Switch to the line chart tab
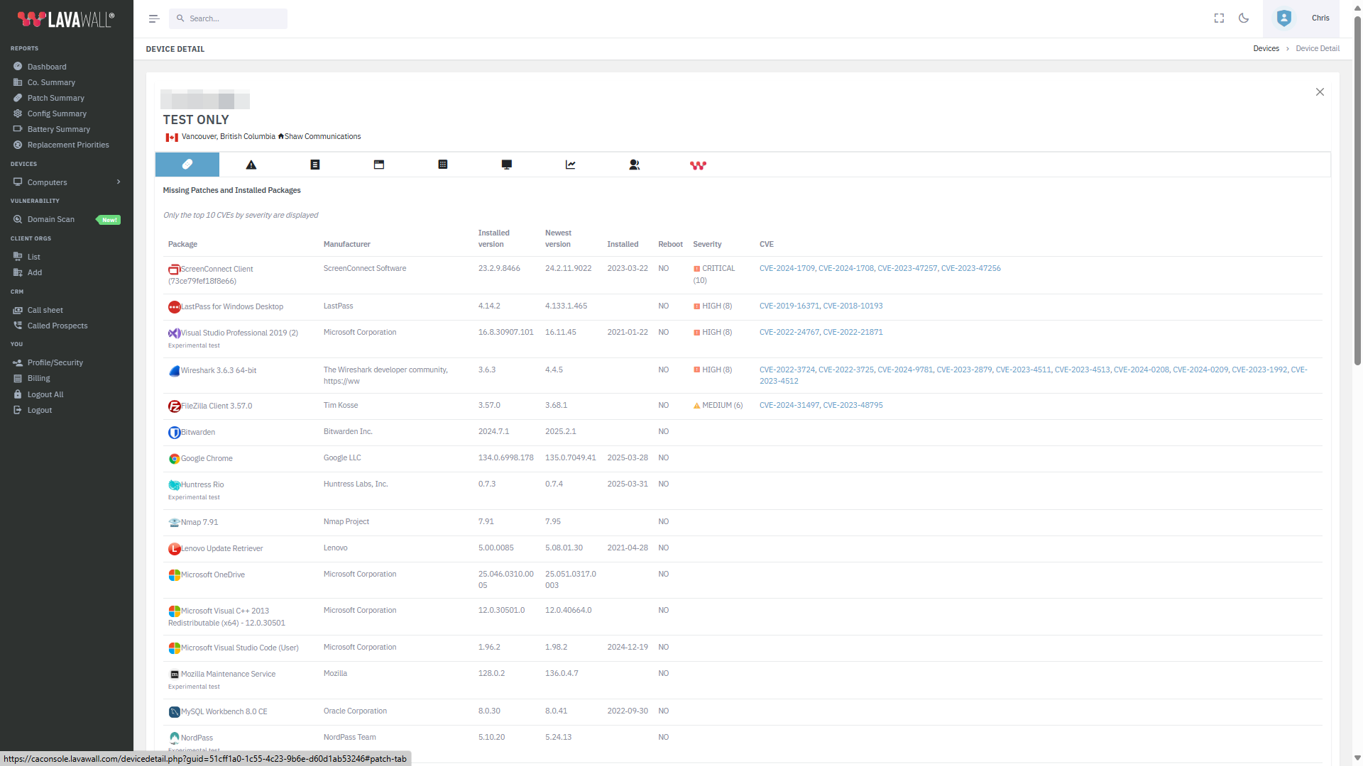 (570, 165)
